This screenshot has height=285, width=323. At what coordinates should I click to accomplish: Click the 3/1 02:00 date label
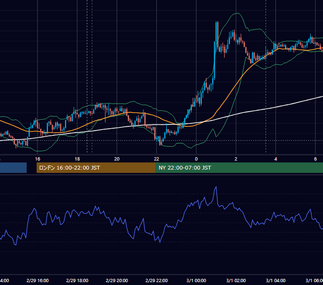pyautogui.click(x=236, y=280)
